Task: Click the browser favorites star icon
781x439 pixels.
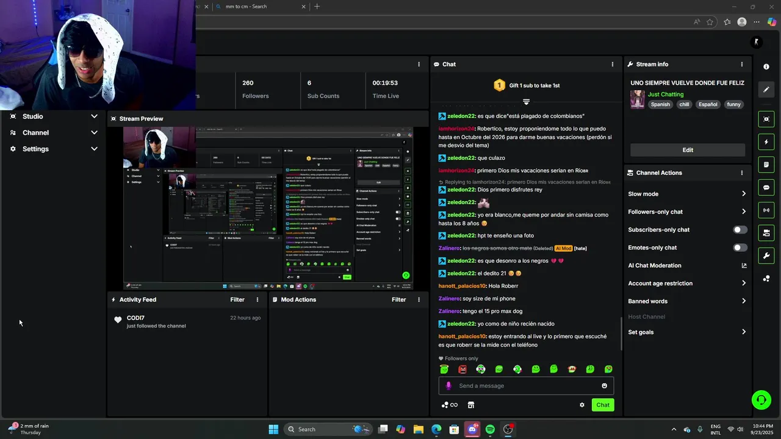Action: 710,22
